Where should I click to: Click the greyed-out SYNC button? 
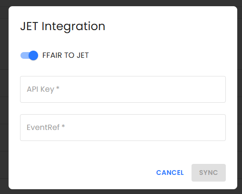point(209,172)
